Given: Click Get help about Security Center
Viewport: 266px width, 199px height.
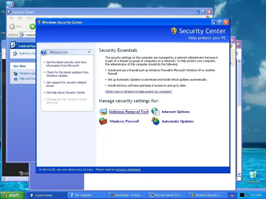Looking at the screenshot, I should (66, 93).
